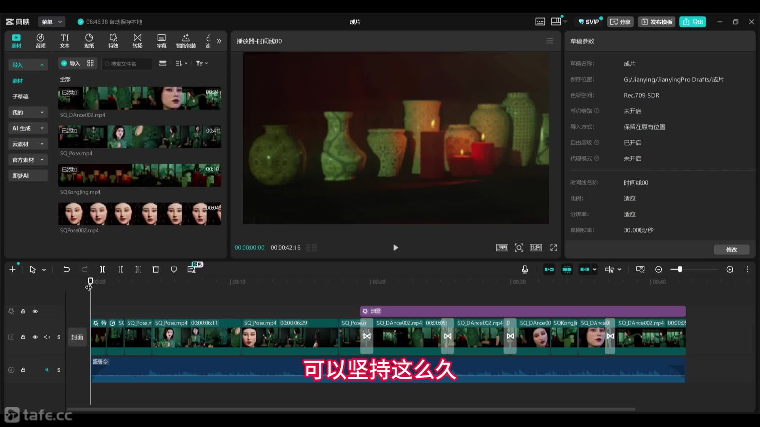The height and width of the screenshot is (427, 760).
Task: Mute the main video track speaker
Action: (x=47, y=337)
